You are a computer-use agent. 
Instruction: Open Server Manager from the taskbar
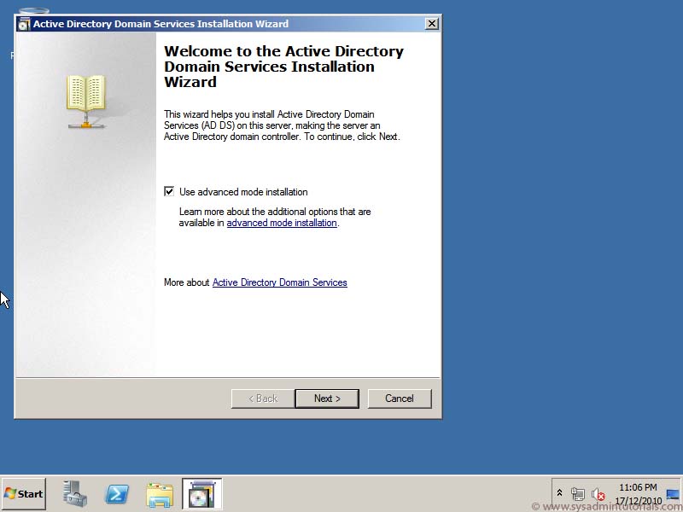click(74, 493)
